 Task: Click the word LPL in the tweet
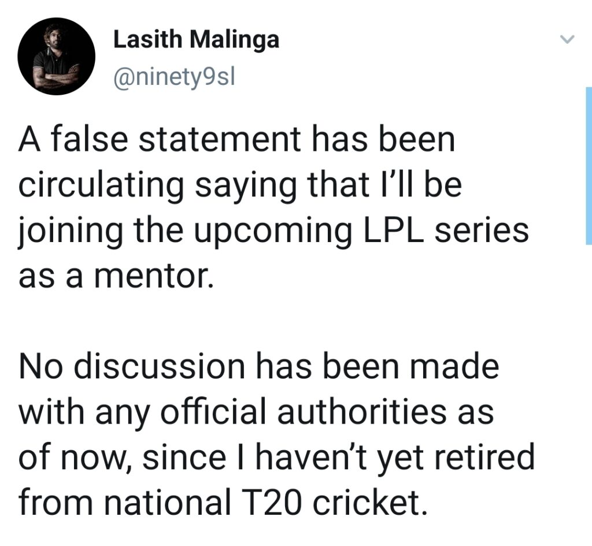[393, 229]
